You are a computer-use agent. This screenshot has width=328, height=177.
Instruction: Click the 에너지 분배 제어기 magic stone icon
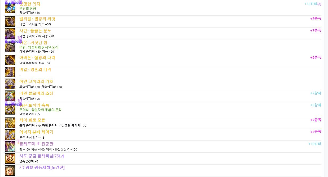pos(10,135)
